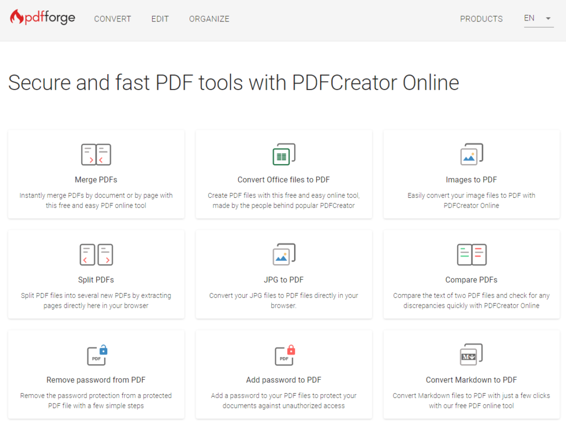Select the green Convert Office files icon
566x424 pixels.
pyautogui.click(x=284, y=154)
